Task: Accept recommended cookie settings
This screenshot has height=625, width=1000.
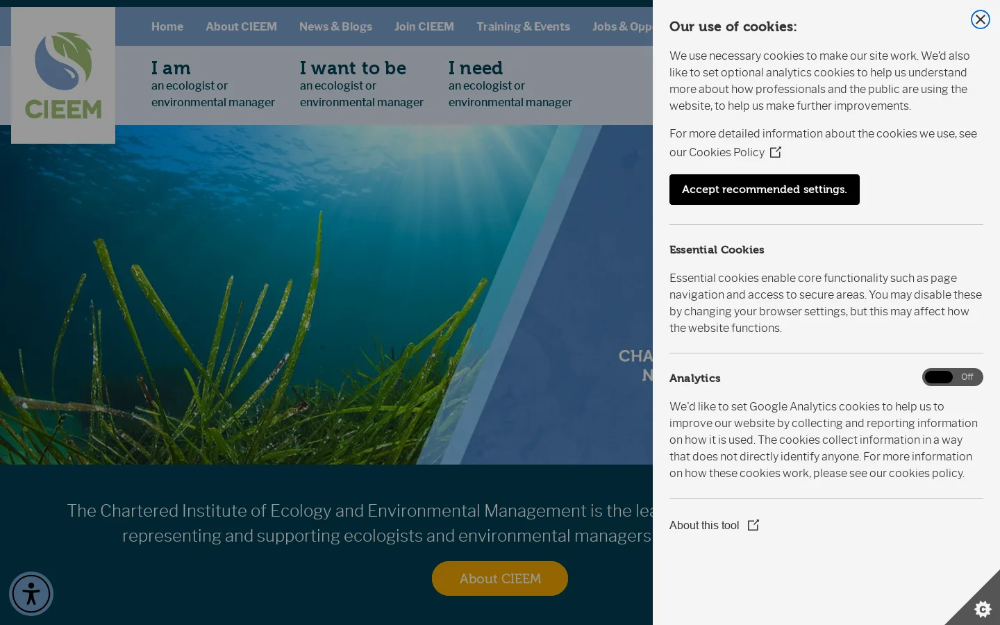Action: coord(764,190)
